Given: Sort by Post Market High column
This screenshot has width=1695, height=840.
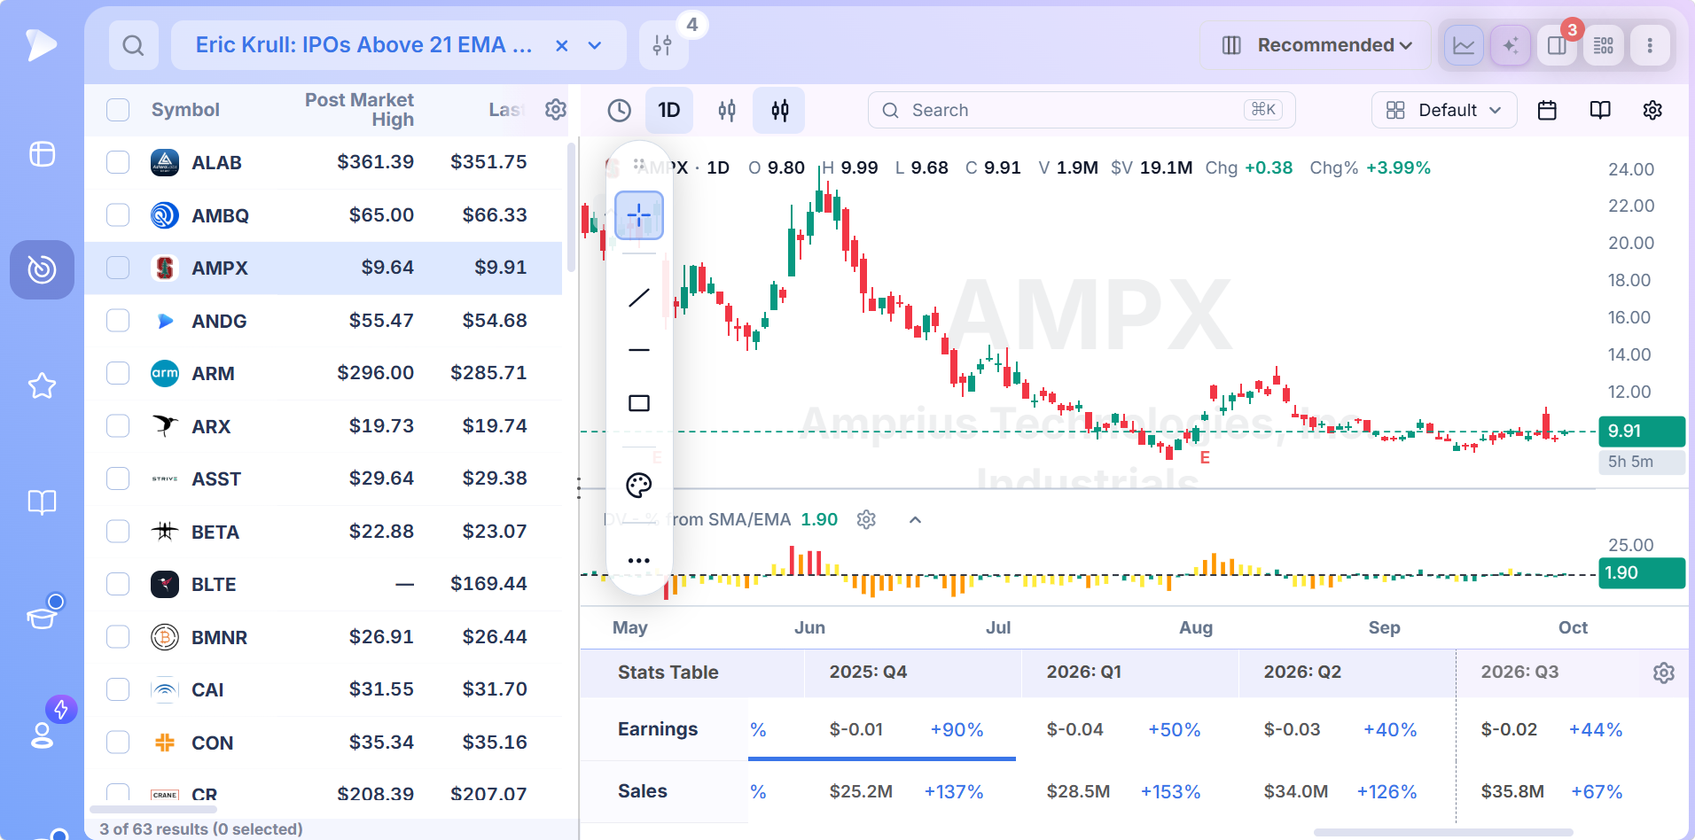Looking at the screenshot, I should click(359, 110).
